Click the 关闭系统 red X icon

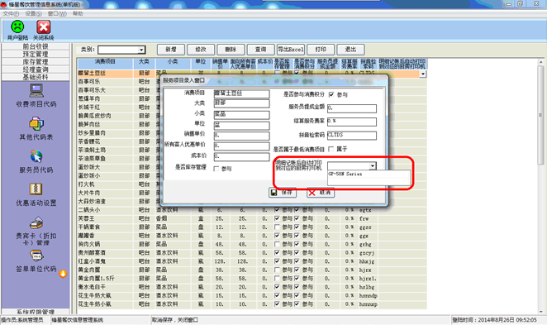[43, 27]
